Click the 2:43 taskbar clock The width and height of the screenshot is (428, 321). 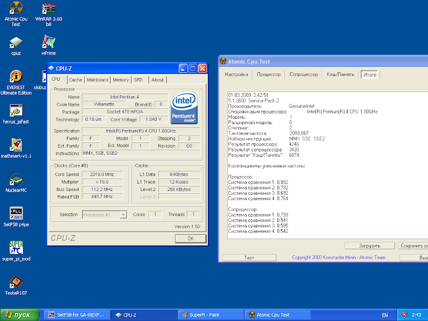point(417,315)
